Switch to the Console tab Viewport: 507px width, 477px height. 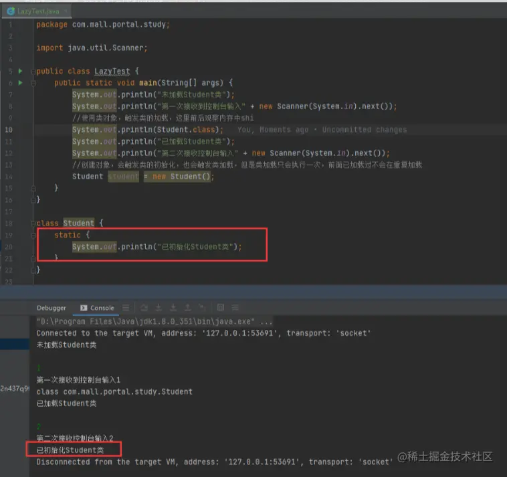(x=98, y=308)
